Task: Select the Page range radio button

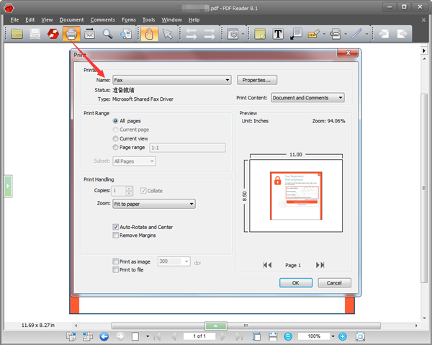Action: pyautogui.click(x=115, y=148)
